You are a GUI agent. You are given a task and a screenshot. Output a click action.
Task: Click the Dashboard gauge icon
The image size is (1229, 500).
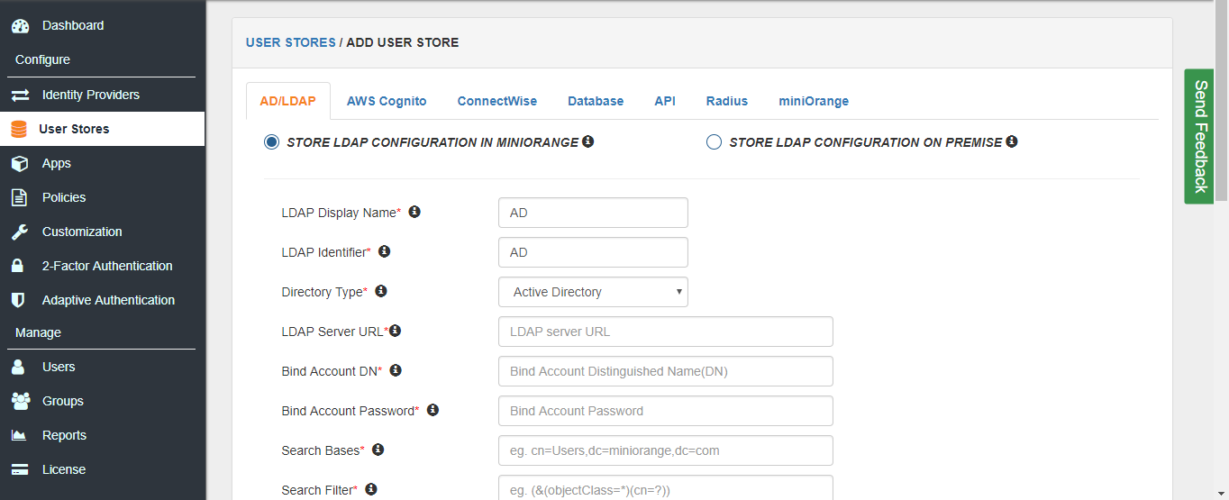point(20,26)
